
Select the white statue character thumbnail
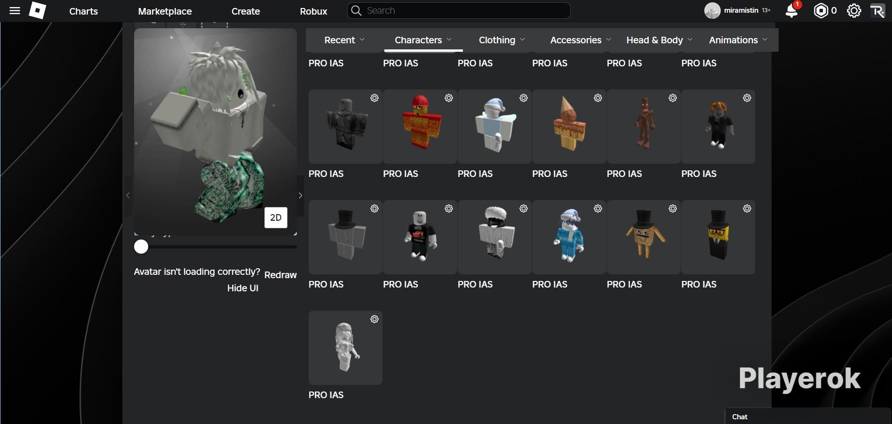(x=345, y=348)
